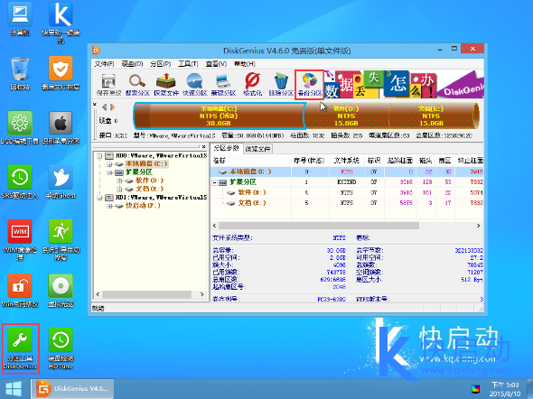Viewport: 533px width, 399px height.
Task: Open the 帮助(H) menu
Action: [x=245, y=64]
